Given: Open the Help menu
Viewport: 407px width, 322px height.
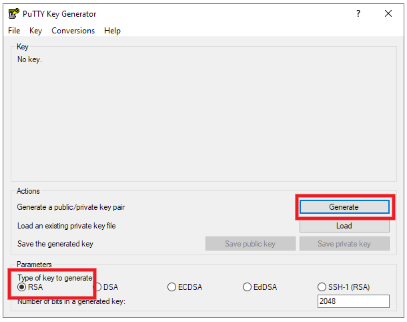Looking at the screenshot, I should 112,31.
